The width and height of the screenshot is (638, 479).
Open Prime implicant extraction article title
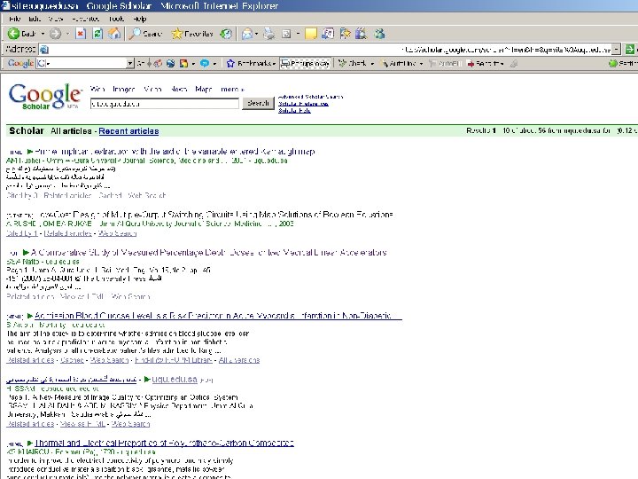tap(175, 152)
